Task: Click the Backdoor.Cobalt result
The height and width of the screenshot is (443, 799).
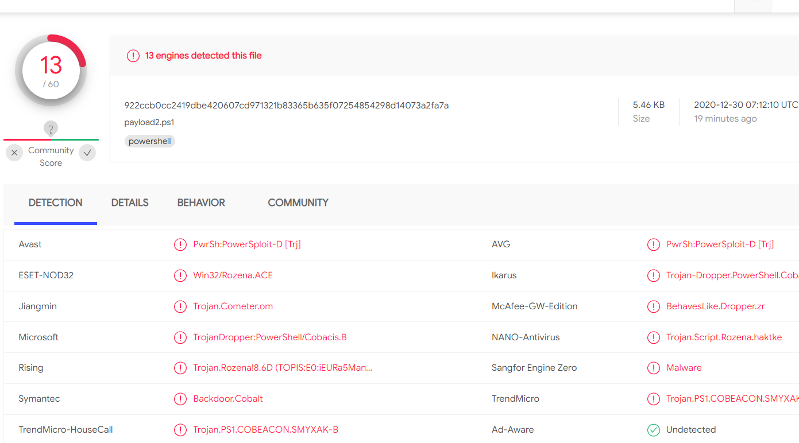Action: point(228,399)
